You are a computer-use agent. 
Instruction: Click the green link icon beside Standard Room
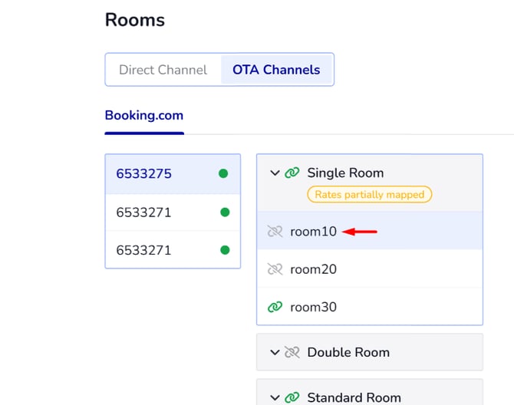pyautogui.click(x=292, y=397)
